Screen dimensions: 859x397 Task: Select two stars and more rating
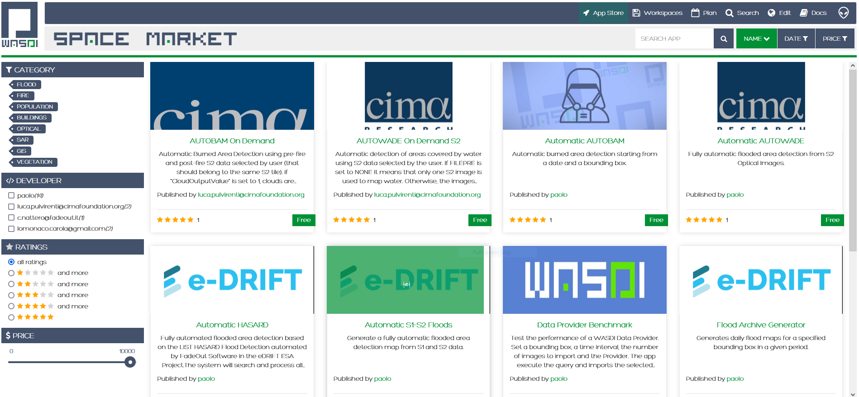click(11, 284)
